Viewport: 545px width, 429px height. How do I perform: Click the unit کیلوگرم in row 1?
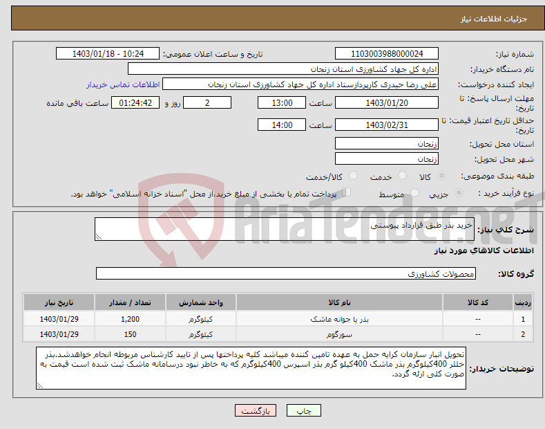201,319
